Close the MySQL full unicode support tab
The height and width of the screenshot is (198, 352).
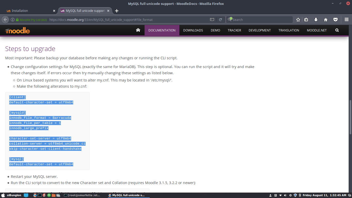[x=108, y=11]
